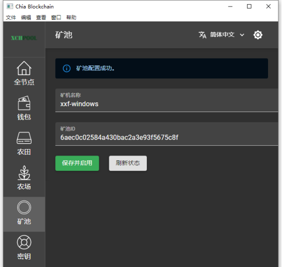Click the XCHPOOL logo
The image size is (282, 267).
click(x=24, y=38)
